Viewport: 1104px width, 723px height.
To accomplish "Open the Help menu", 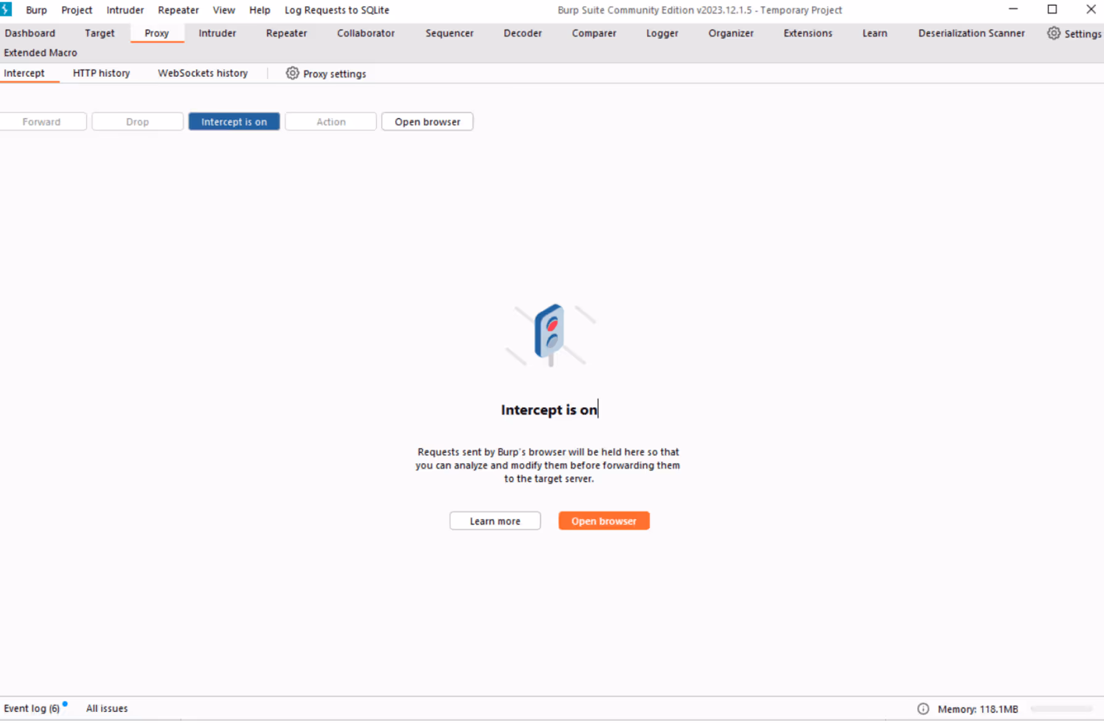I will (260, 10).
